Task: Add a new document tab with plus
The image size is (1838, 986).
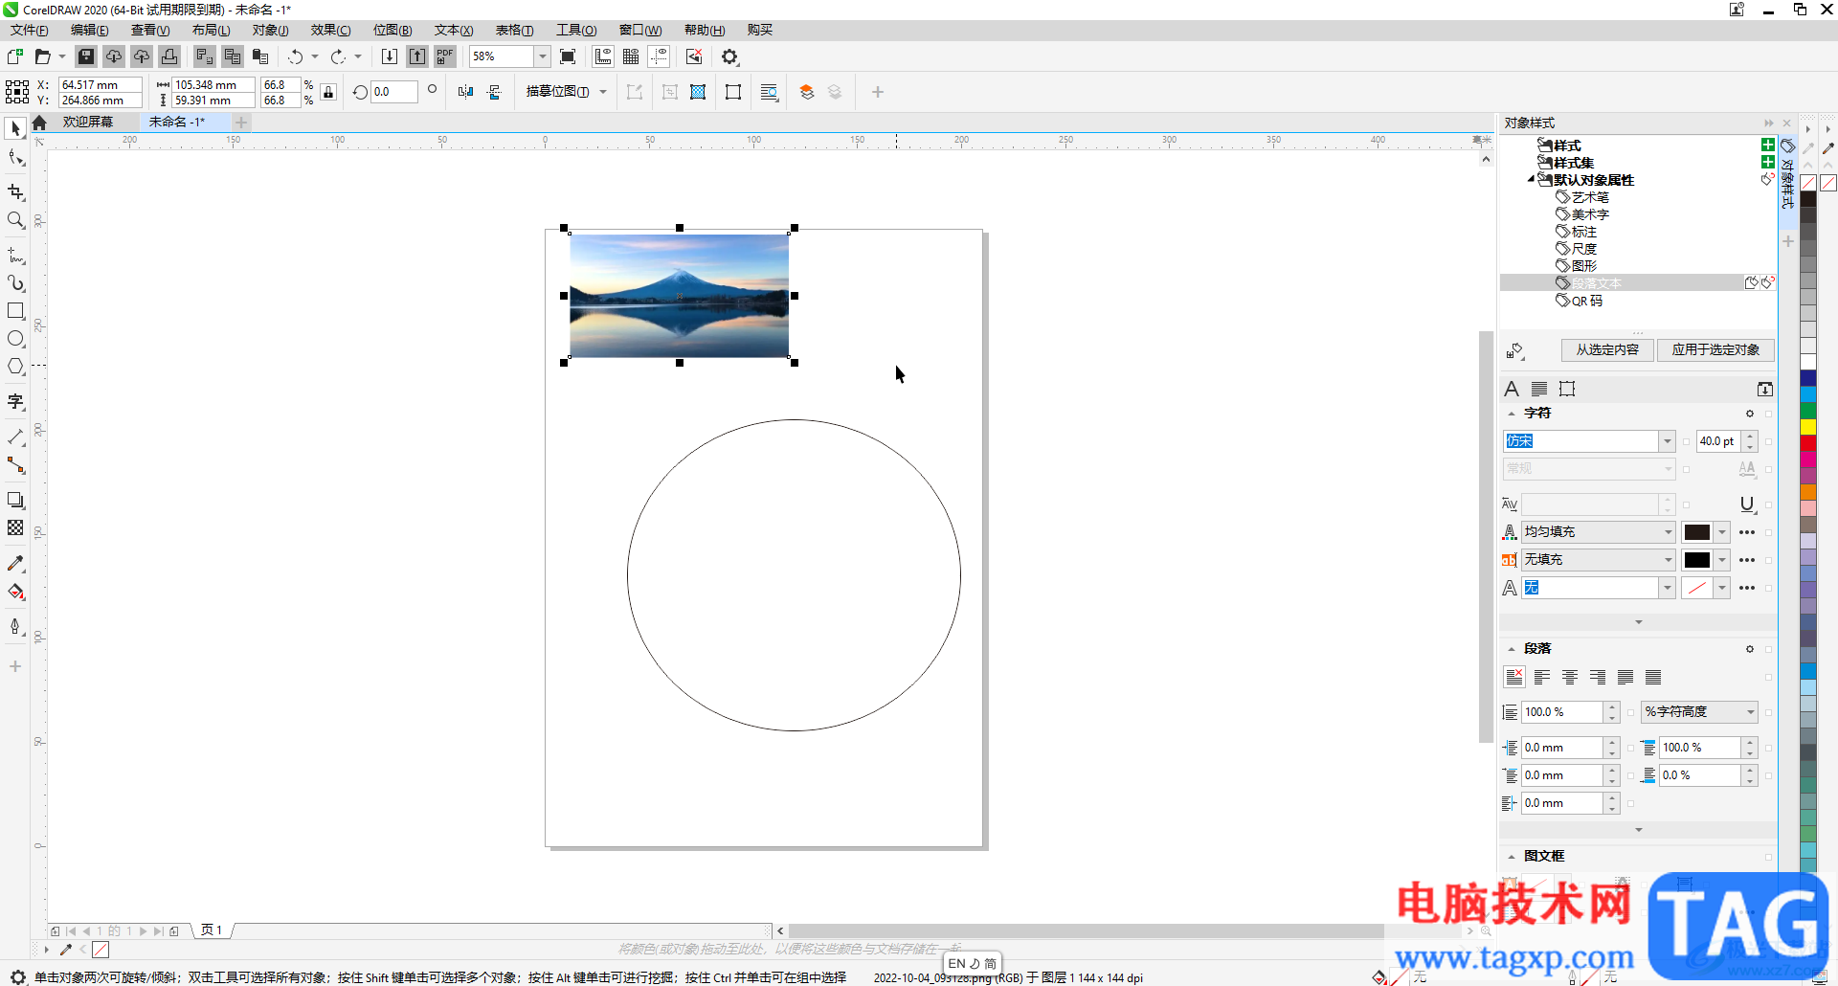Action: click(x=241, y=122)
